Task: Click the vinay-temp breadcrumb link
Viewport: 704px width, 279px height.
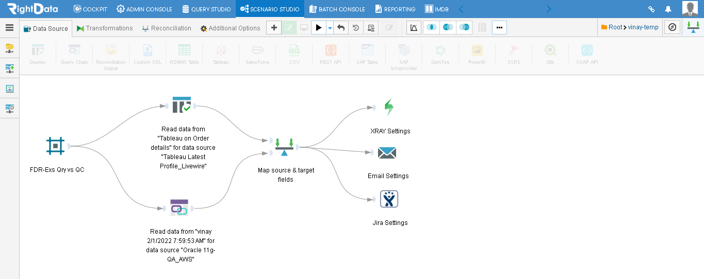Action: click(x=643, y=27)
